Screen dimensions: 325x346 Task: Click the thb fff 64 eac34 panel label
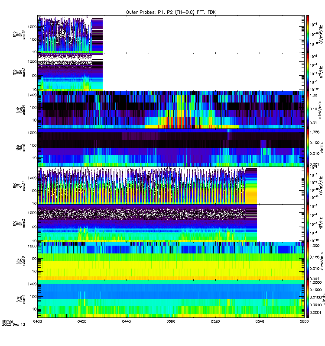[x=19, y=34]
